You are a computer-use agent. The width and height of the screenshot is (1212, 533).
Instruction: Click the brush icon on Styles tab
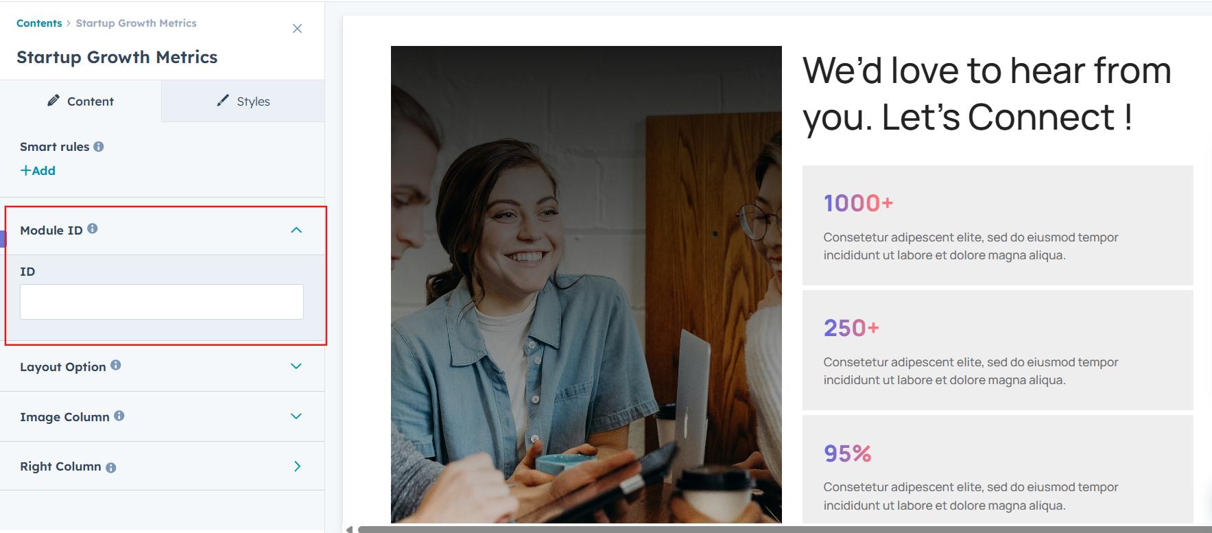pyautogui.click(x=223, y=101)
